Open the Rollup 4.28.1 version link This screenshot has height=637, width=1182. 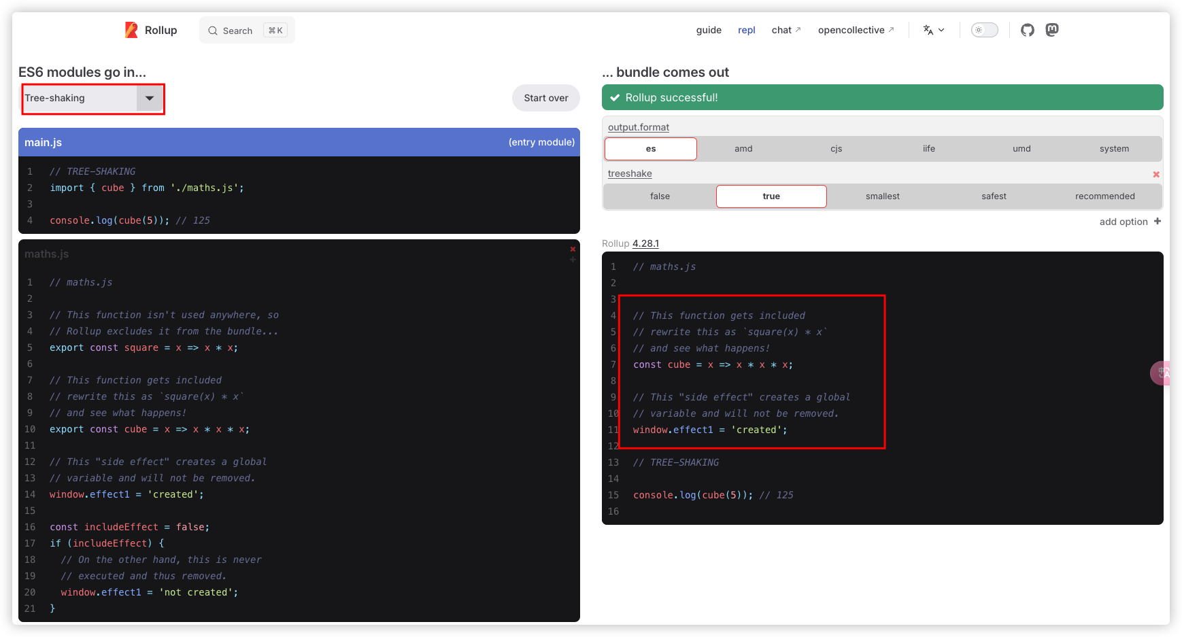(x=645, y=243)
